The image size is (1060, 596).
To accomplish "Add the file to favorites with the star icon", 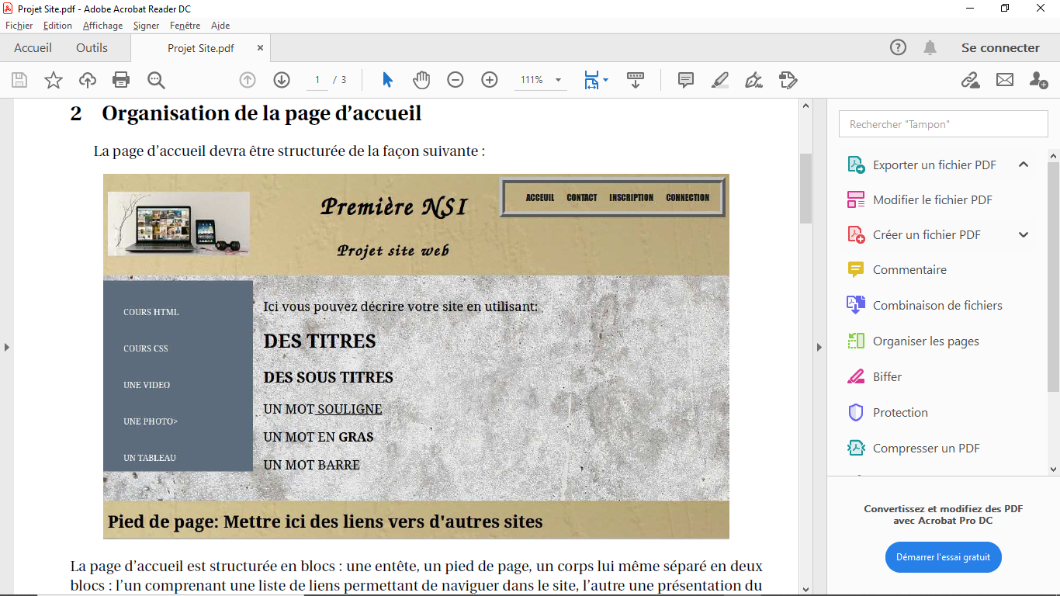I will 53,80.
